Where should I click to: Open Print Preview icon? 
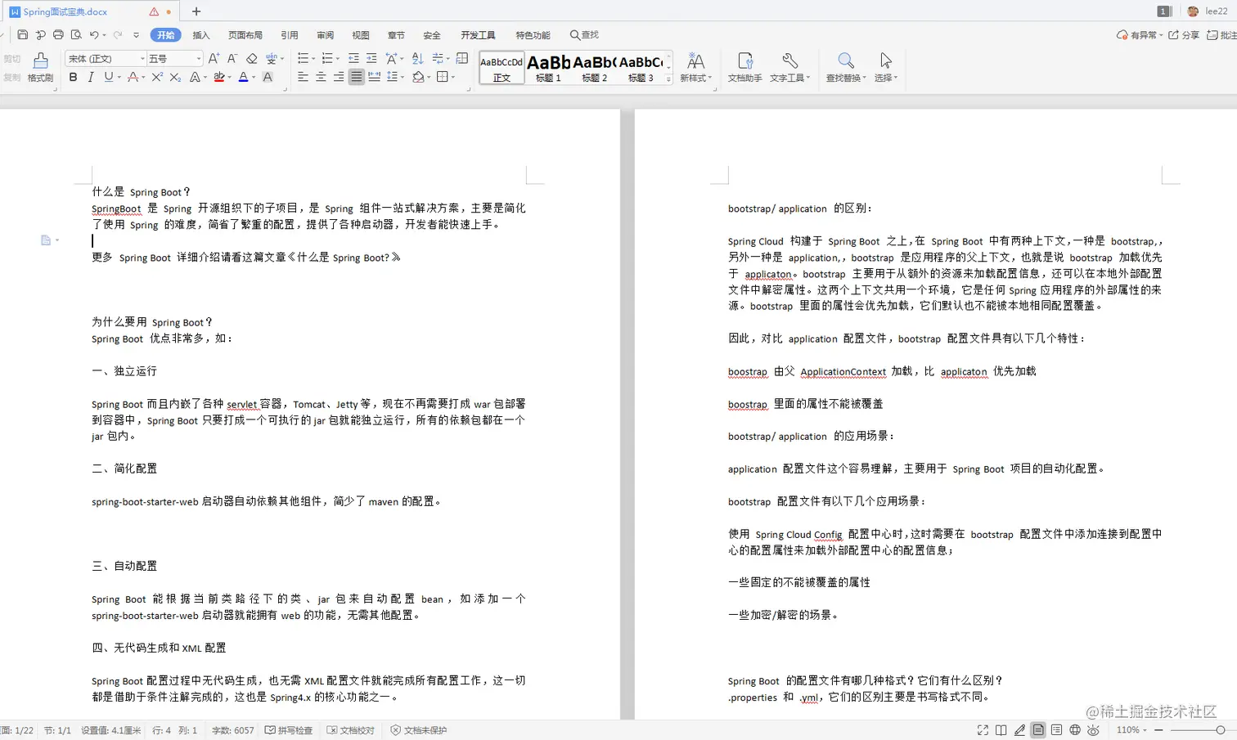[x=76, y=35]
